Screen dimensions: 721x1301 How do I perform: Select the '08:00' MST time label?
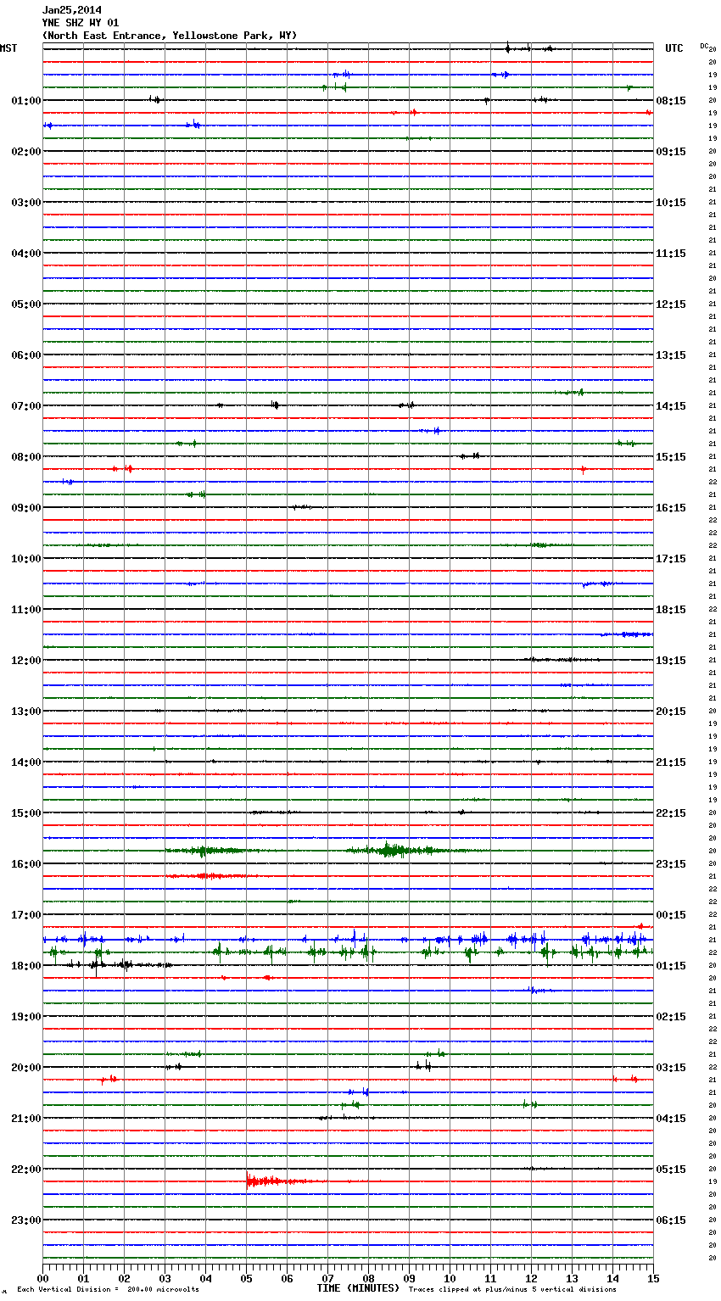pyautogui.click(x=26, y=457)
